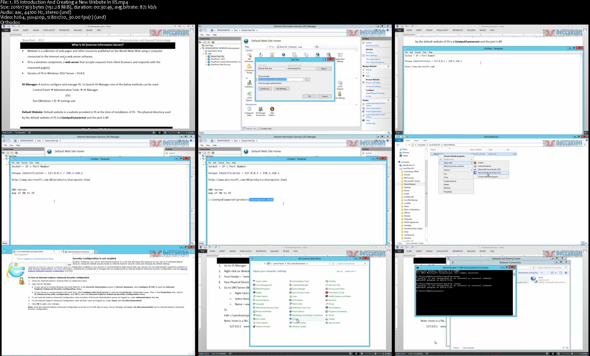This screenshot has width=590, height=356.
Task: Click Physical path field in Edit Site dialog
Action: click(x=281, y=79)
